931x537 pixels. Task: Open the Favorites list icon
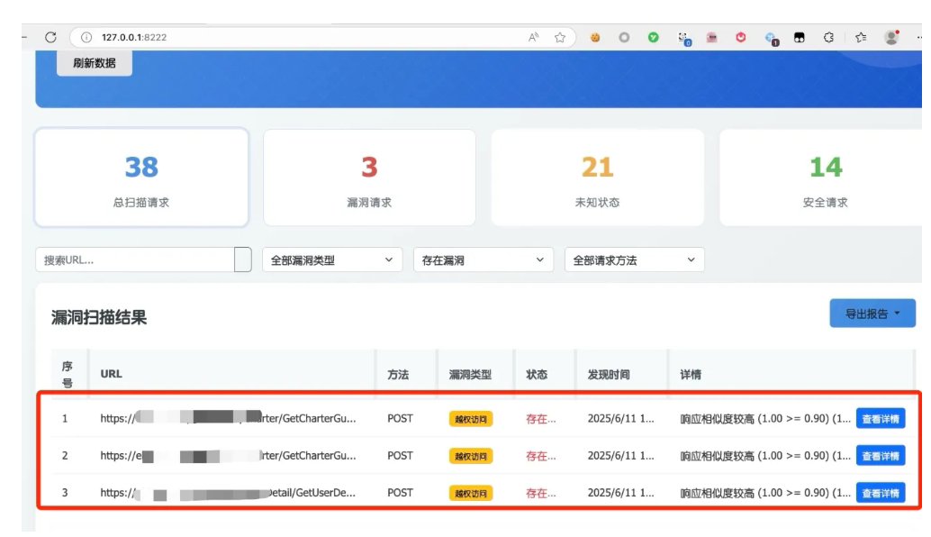coord(859,37)
